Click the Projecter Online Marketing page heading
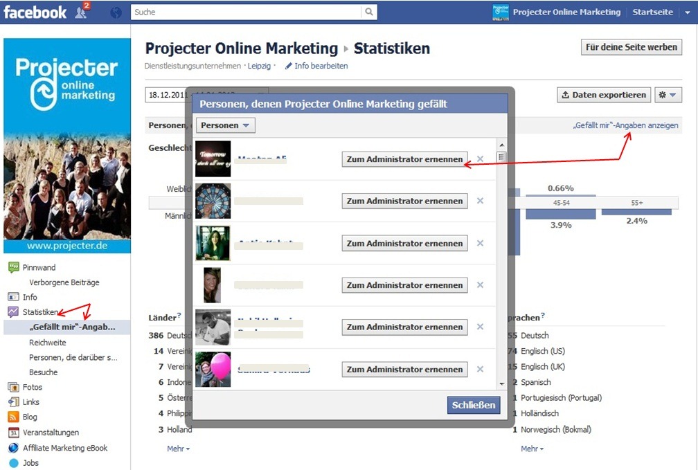The width and height of the screenshot is (698, 470). [242, 48]
